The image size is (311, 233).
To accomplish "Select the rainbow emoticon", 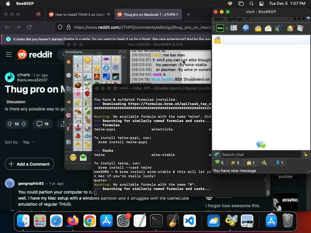I will (78, 77).
